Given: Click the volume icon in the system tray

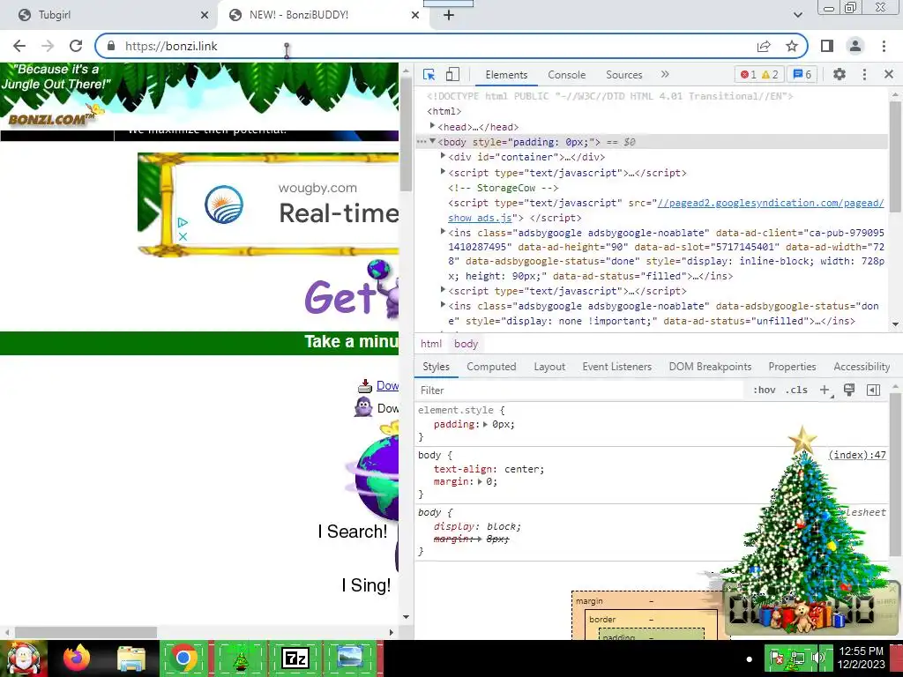Looking at the screenshot, I should click(817, 658).
